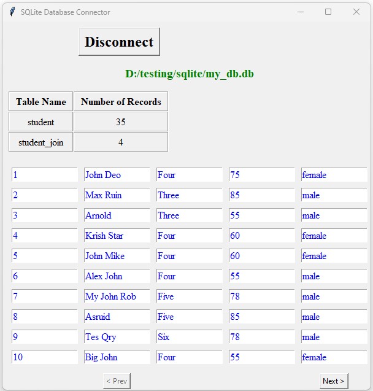Select the database path D:/testing/sqlite/my_db.db label
Screen dimensions: 373x391
(x=190, y=74)
